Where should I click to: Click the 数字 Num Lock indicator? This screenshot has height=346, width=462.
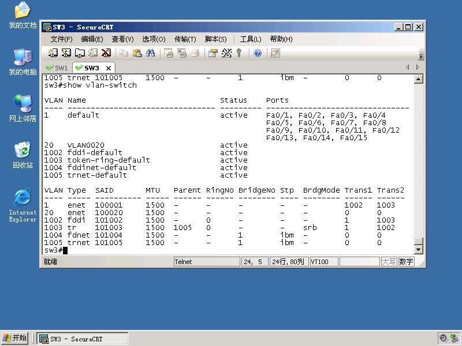(406, 262)
